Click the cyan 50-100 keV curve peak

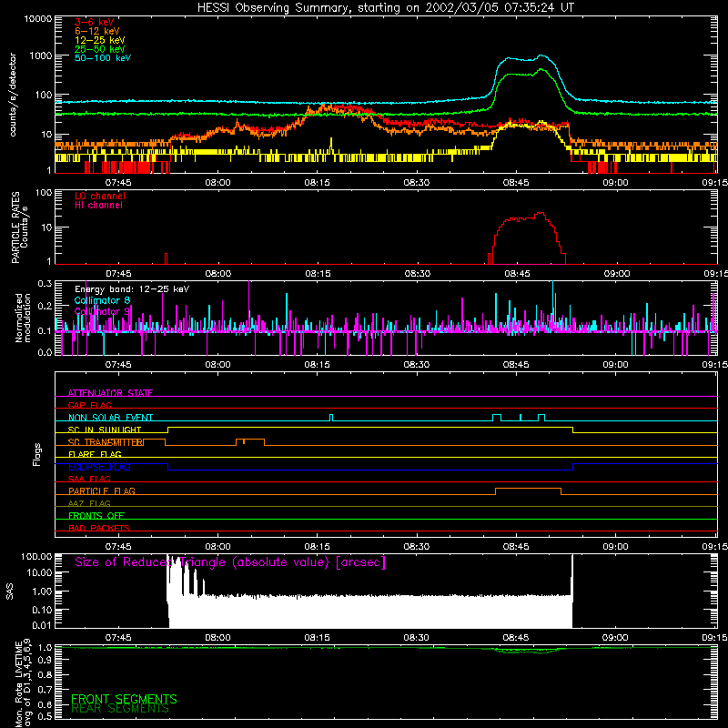(541, 56)
